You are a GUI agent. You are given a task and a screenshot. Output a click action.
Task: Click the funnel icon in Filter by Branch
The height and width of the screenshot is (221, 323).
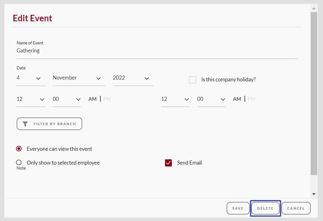[x=25, y=124]
